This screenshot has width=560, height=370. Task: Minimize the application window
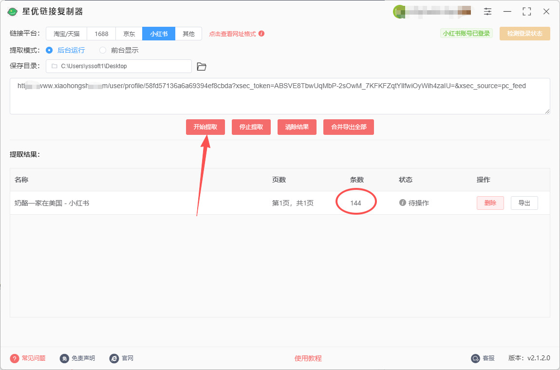pos(507,11)
